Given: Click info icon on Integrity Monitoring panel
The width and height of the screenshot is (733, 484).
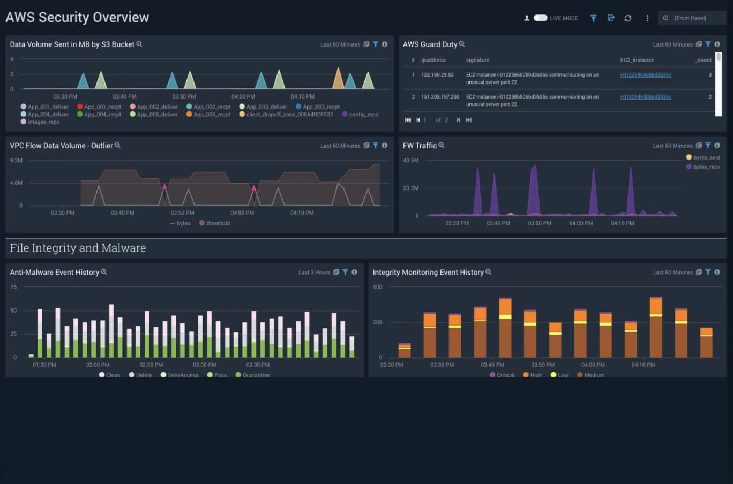Looking at the screenshot, I should (x=717, y=273).
